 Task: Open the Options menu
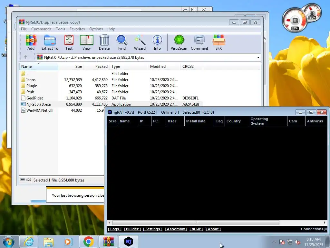pos(96,29)
